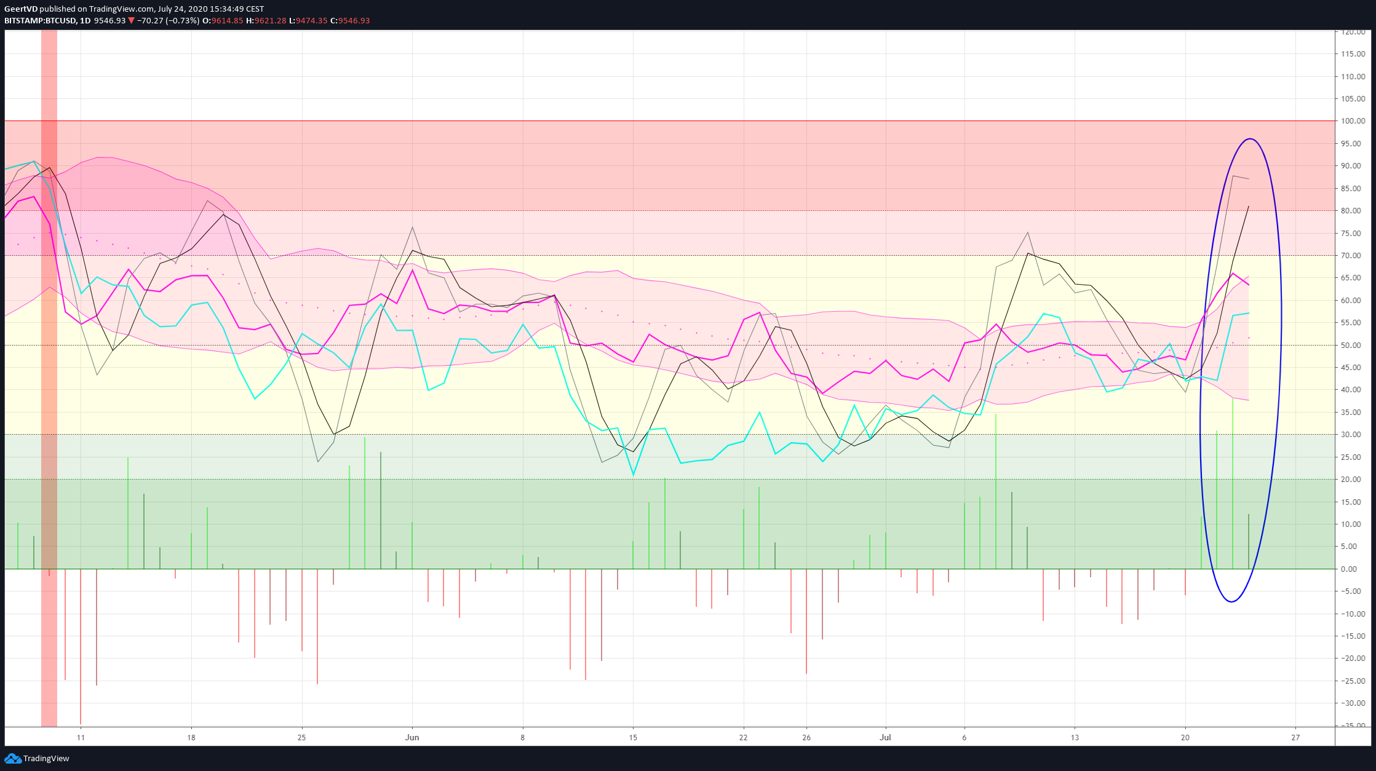The height and width of the screenshot is (771, 1376).
Task: Click the −70.27 (−0.73%) change value
Action: click(x=168, y=20)
